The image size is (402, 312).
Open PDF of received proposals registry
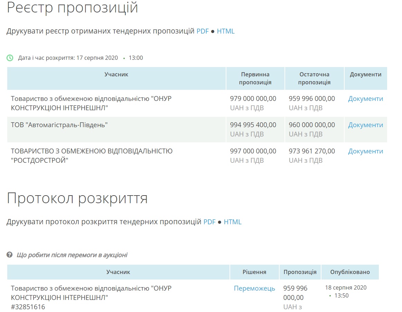click(x=203, y=31)
